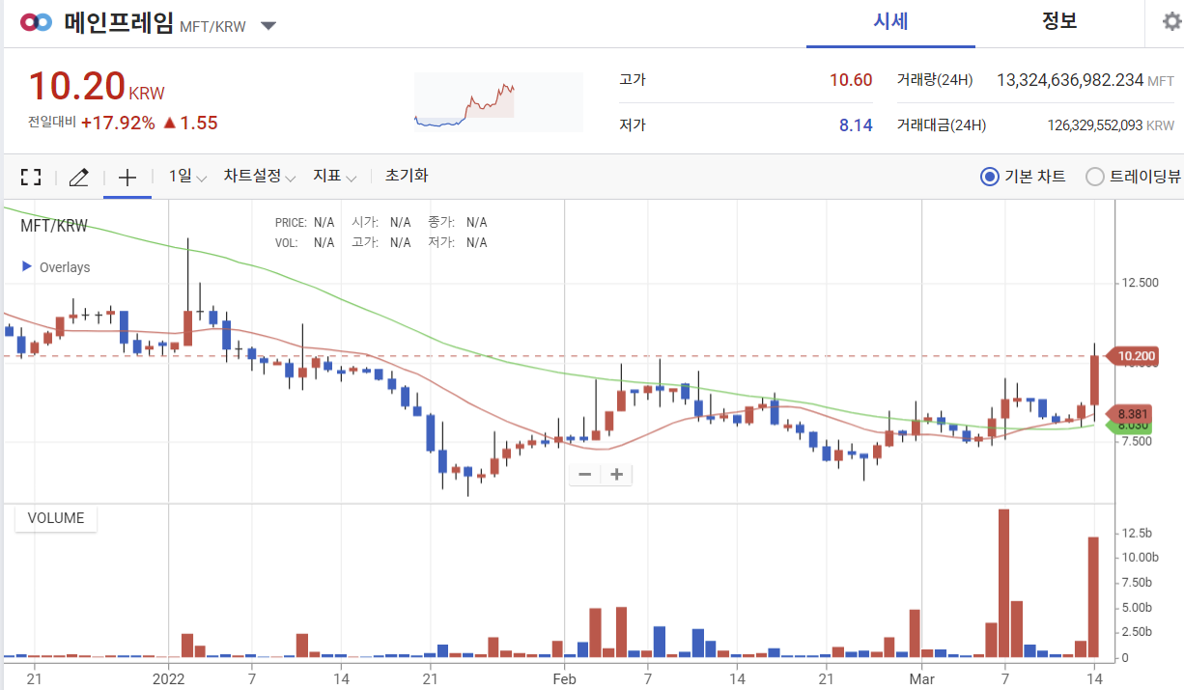Click the 초기화 reset button
The image size is (1184, 690).
tap(403, 177)
